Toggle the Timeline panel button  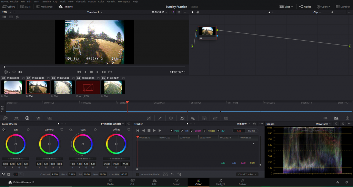(65, 7)
